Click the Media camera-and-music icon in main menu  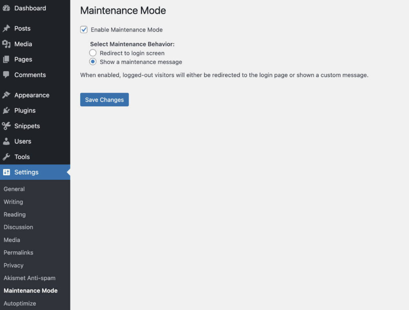point(6,44)
